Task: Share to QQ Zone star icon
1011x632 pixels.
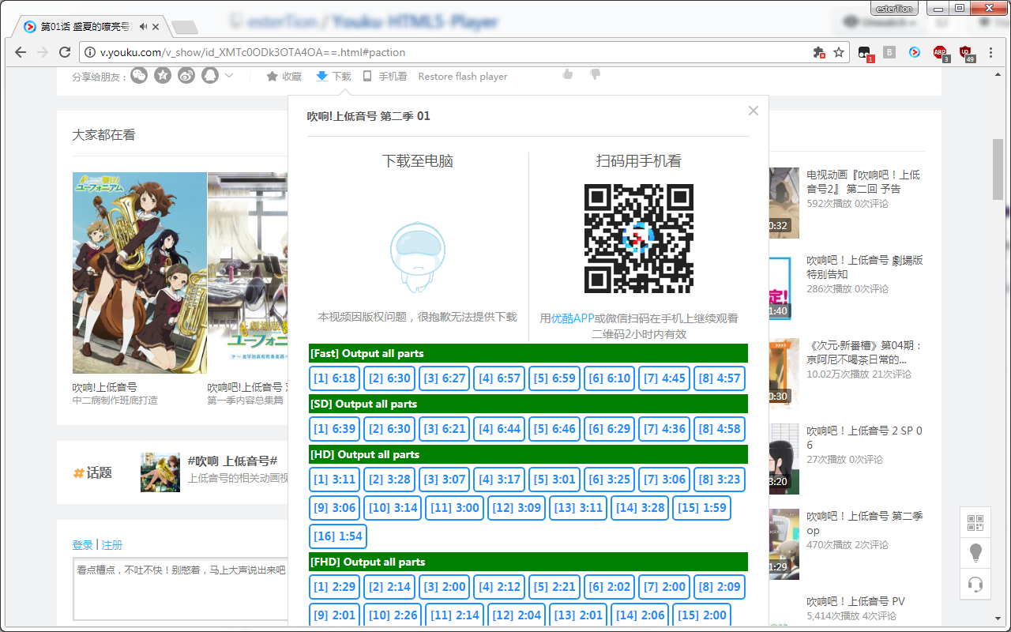Action: click(163, 76)
